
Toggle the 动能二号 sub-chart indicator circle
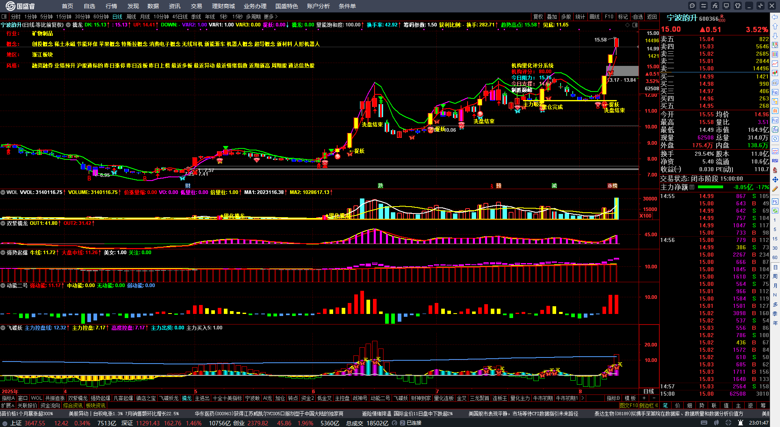(3, 285)
